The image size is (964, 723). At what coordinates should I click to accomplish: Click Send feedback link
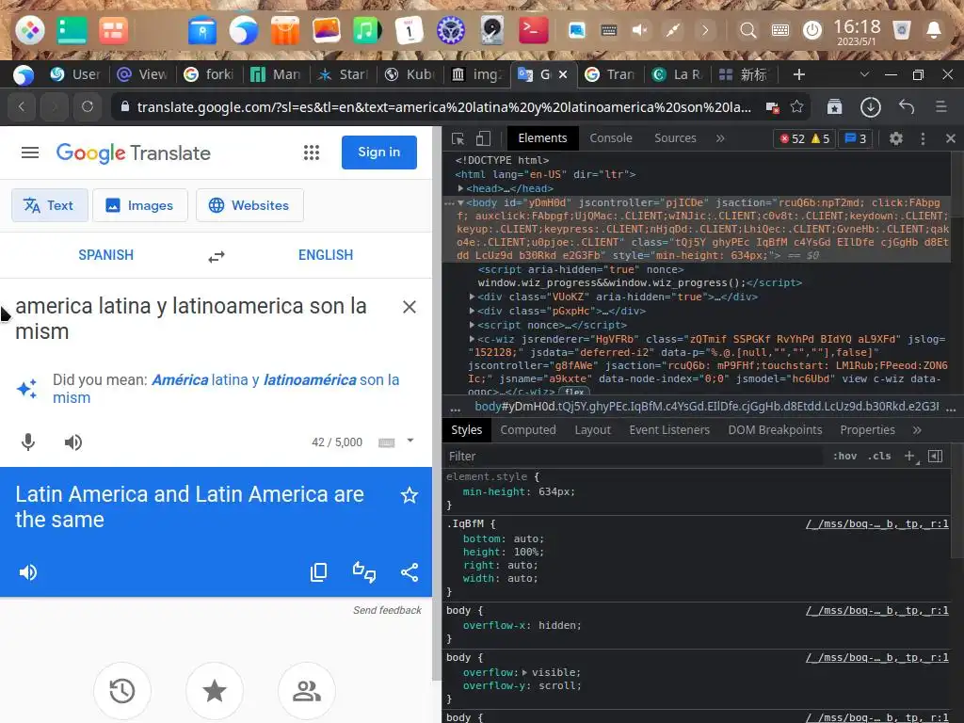(387, 610)
